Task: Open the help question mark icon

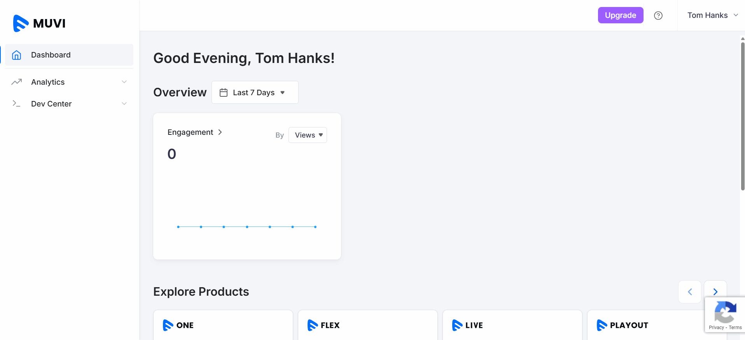Action: [658, 16]
